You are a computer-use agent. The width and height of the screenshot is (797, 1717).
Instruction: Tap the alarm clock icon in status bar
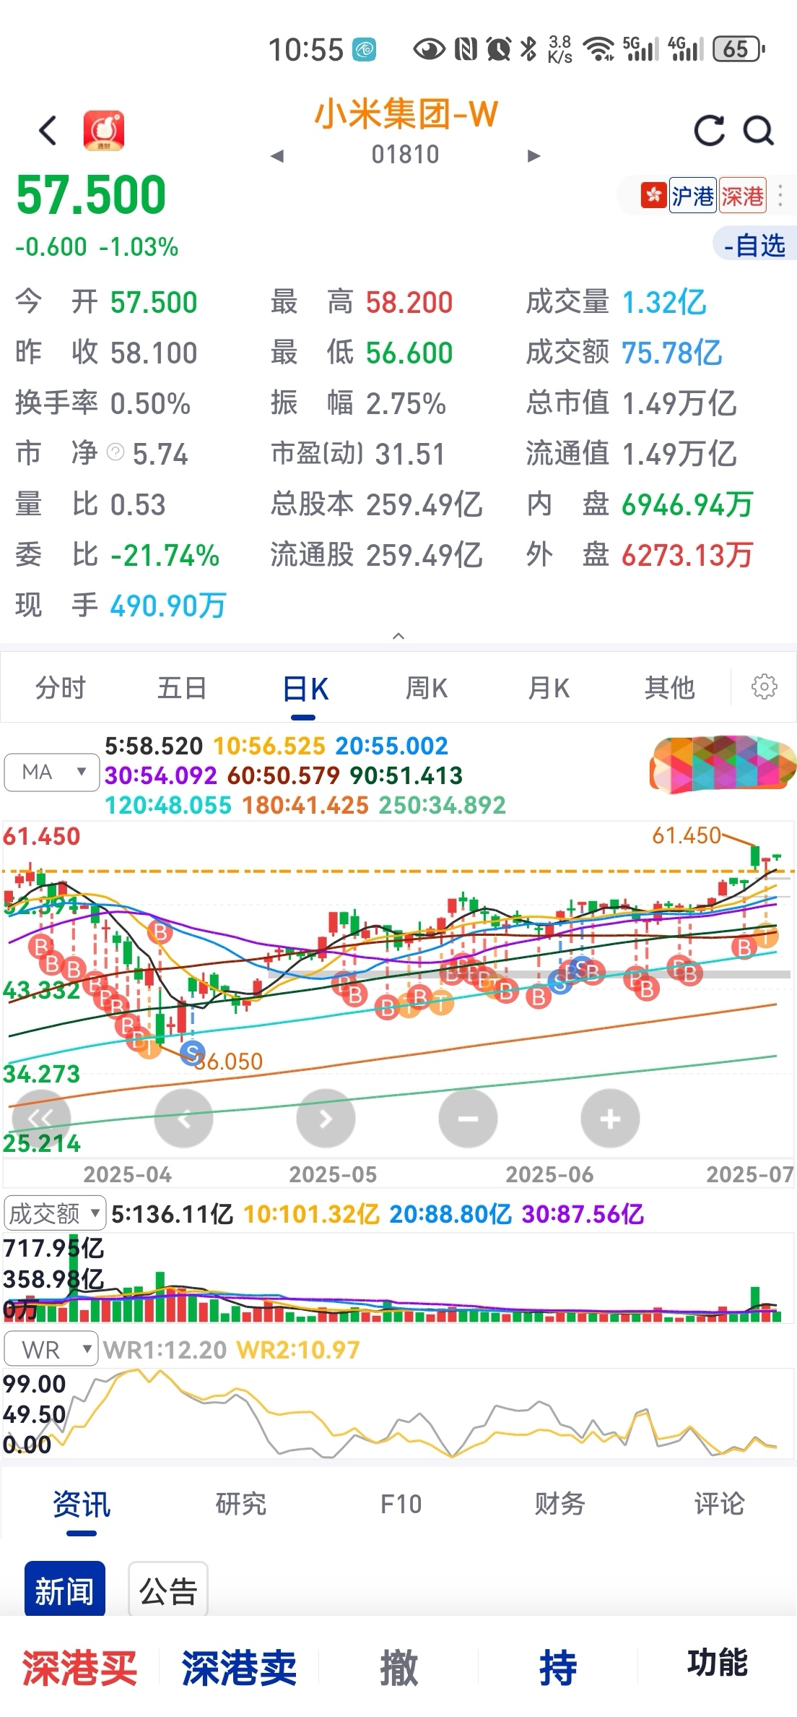[x=499, y=49]
